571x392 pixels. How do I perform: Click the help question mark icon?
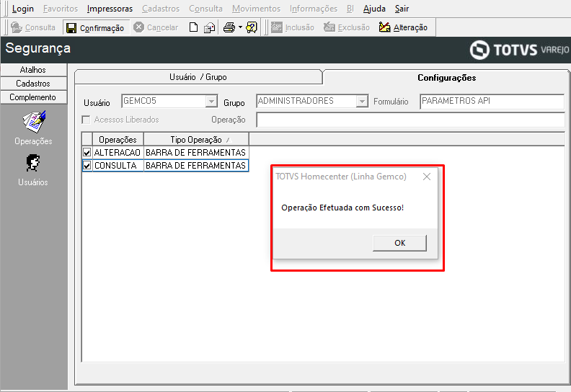(252, 27)
